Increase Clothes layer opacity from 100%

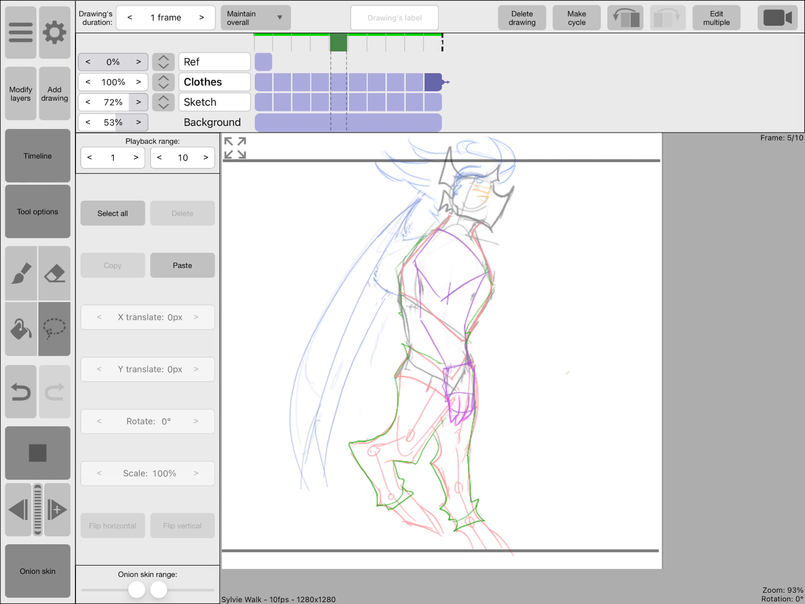pos(138,82)
